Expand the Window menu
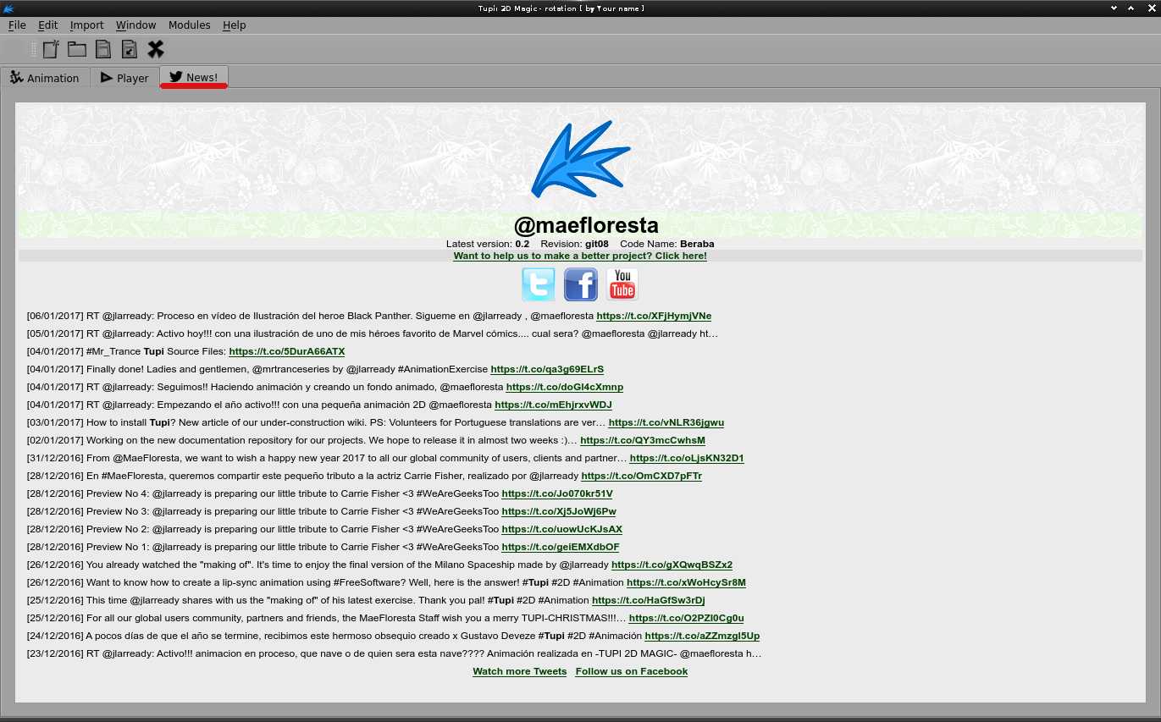Image resolution: width=1161 pixels, height=722 pixels. [x=135, y=25]
